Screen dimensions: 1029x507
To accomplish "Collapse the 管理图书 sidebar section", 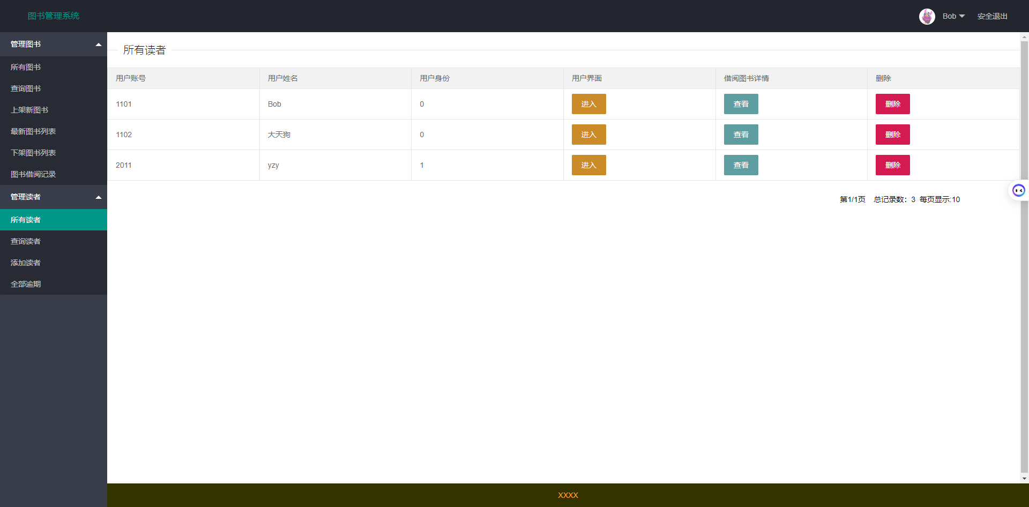I will tap(54, 44).
